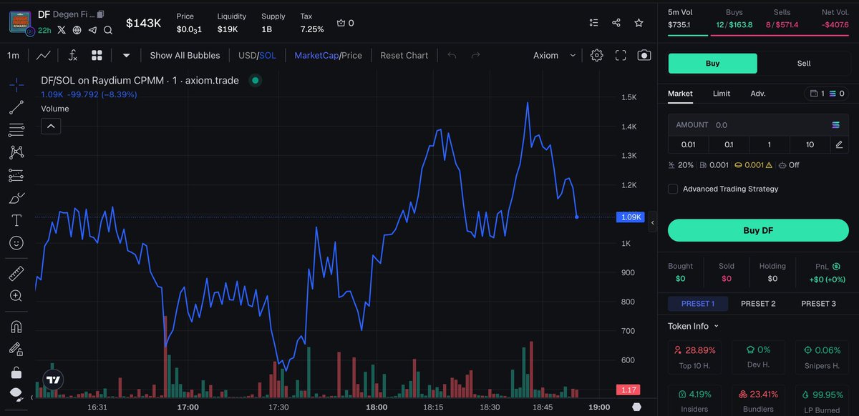
Task: Toggle the magnet snap mode
Action: [16, 327]
